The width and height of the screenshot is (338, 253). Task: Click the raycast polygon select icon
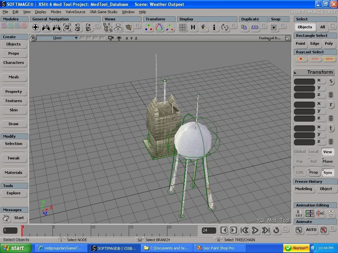pos(329,59)
